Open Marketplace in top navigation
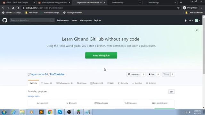 86,20
